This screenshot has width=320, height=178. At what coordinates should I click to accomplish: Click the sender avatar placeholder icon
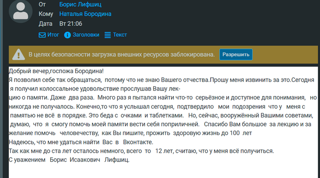(21, 11)
